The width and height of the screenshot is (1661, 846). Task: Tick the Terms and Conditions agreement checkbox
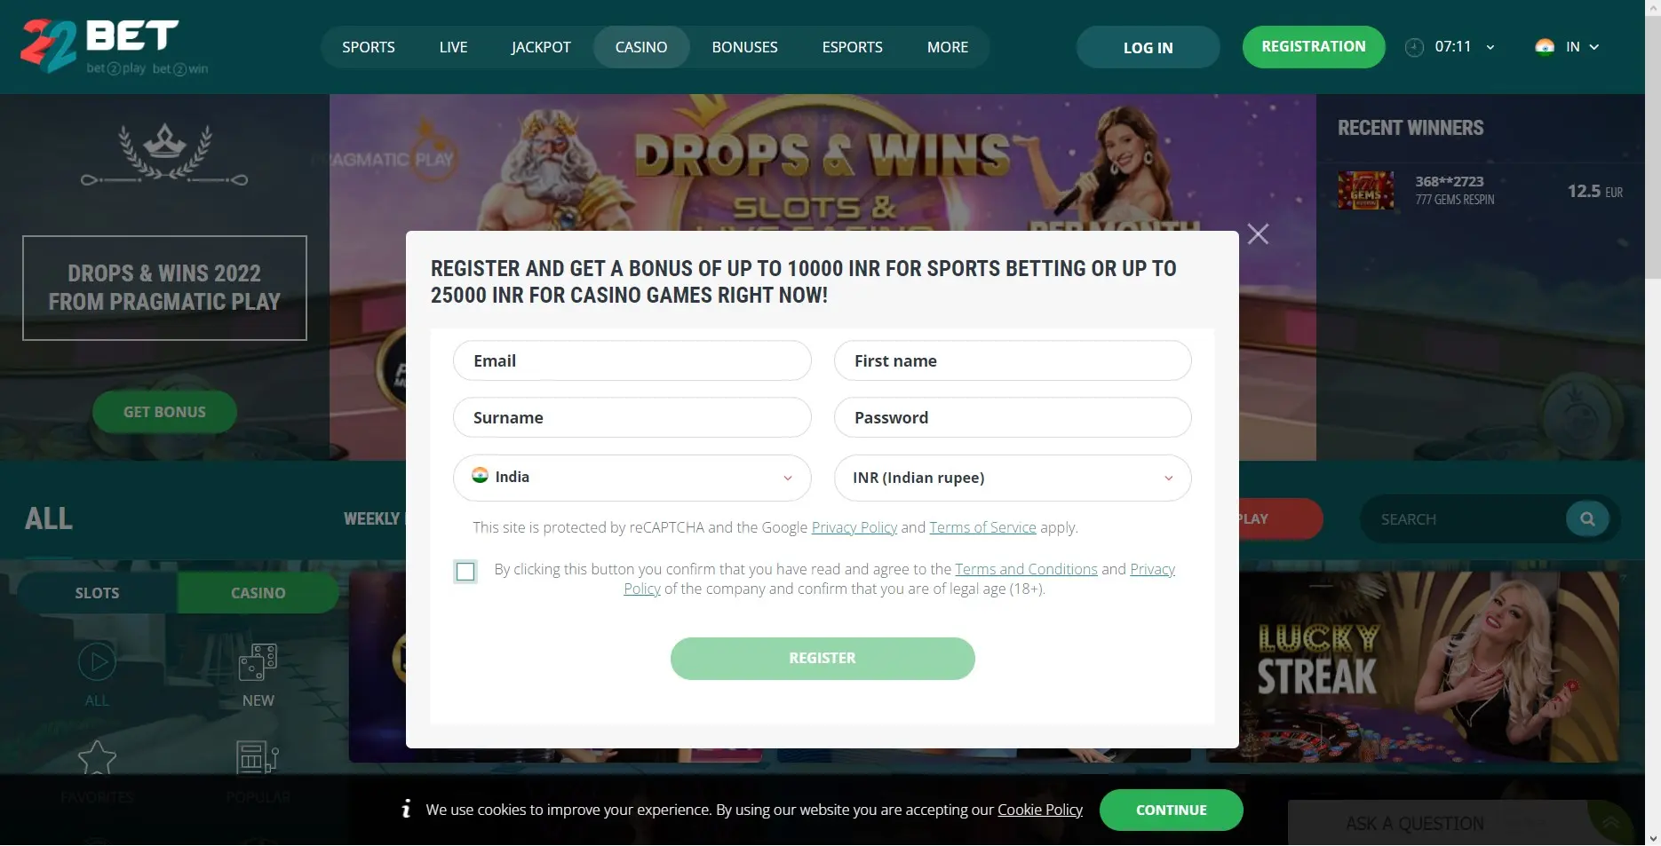(x=465, y=572)
